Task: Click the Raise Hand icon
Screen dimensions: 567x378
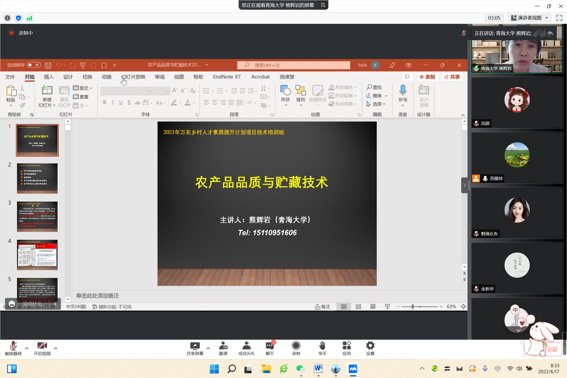Action: click(x=323, y=349)
